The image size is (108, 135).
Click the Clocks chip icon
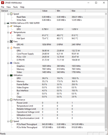pos(11,63)
